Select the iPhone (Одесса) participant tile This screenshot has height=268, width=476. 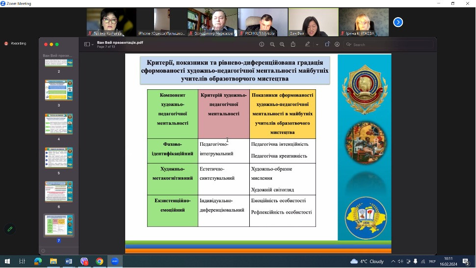(x=161, y=22)
